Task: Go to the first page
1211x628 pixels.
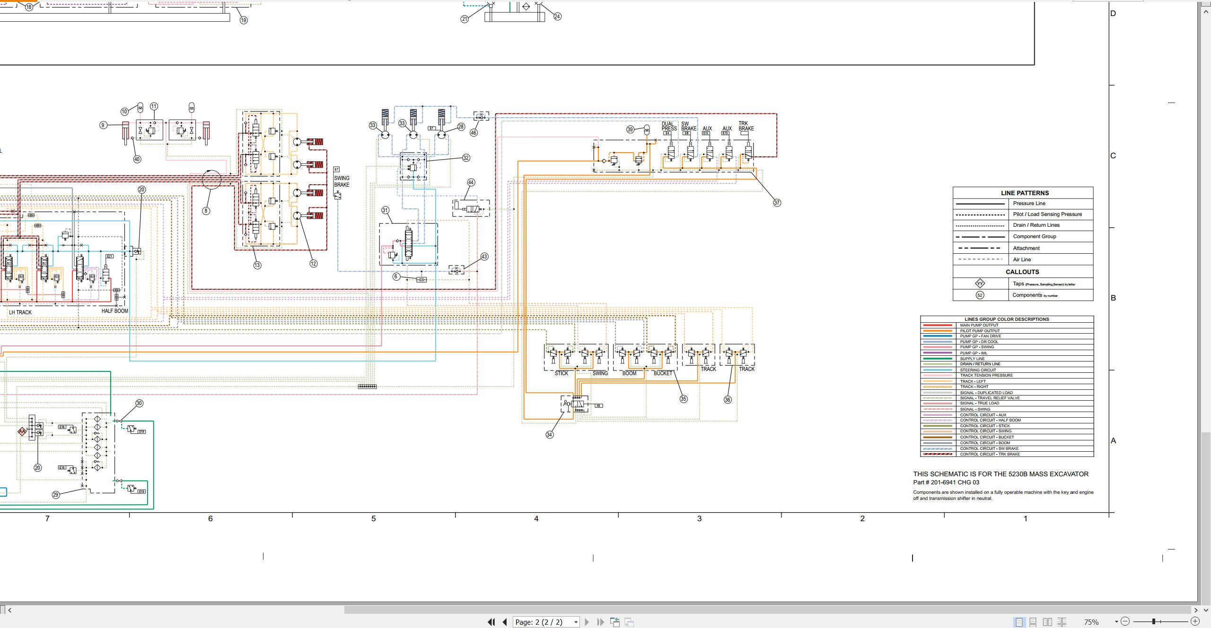Action: coord(491,622)
